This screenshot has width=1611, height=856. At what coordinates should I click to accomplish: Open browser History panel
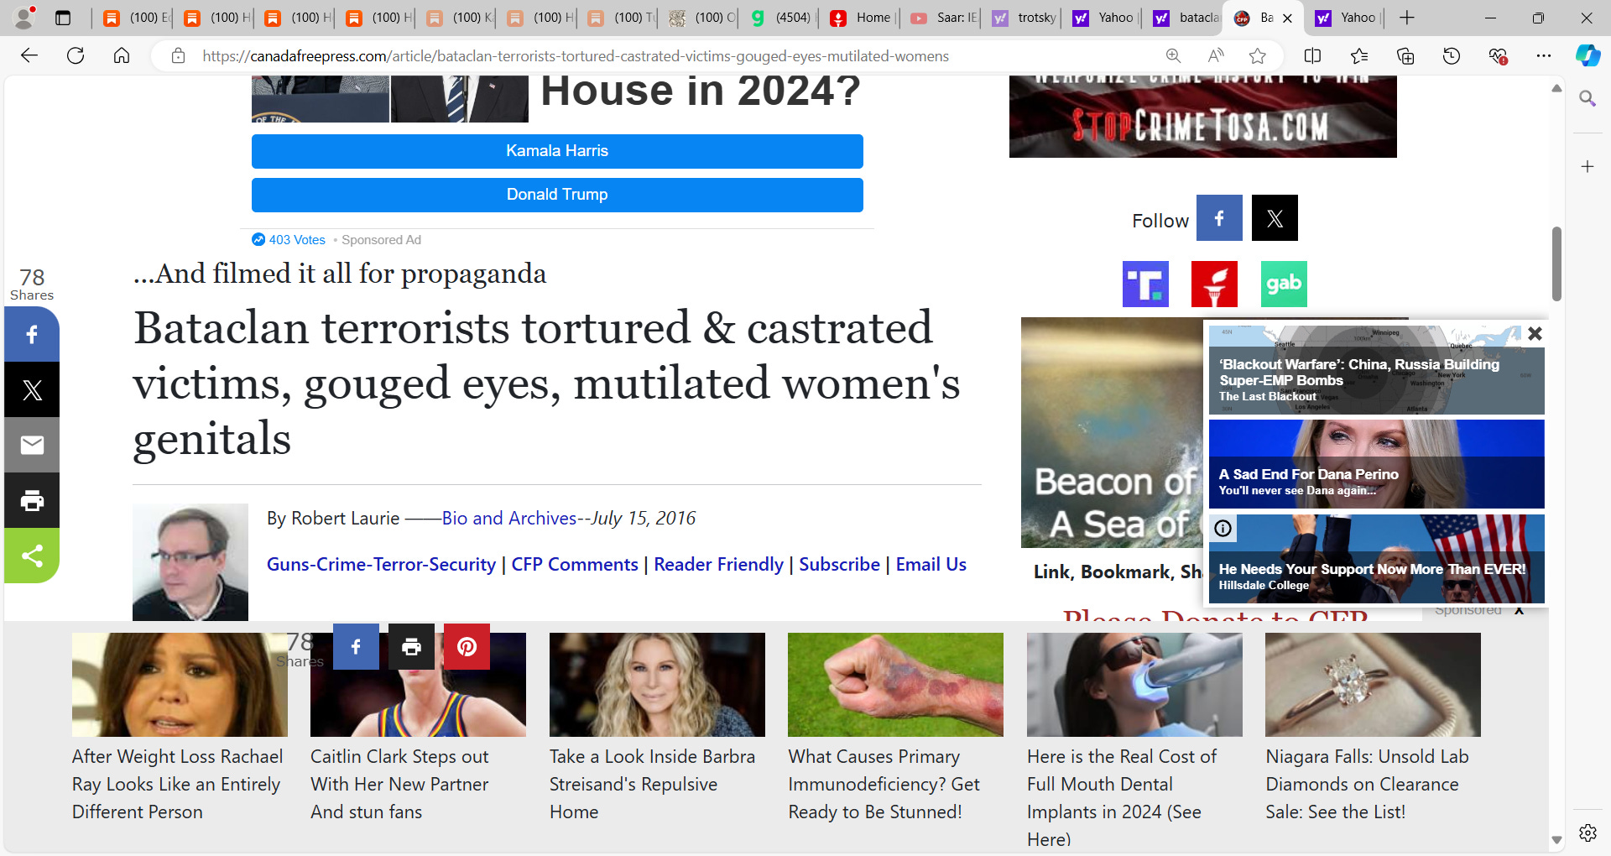(1452, 56)
